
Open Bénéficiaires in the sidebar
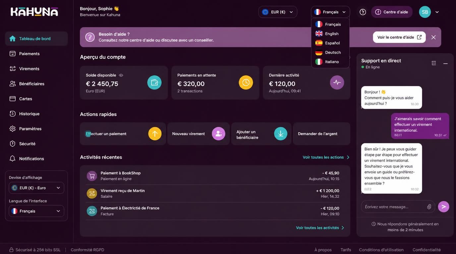click(x=36, y=84)
